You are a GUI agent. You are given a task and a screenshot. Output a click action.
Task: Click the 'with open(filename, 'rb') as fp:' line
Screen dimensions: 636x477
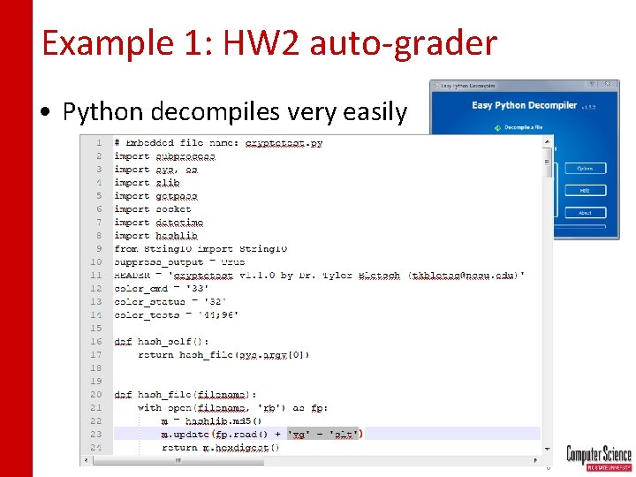(x=233, y=407)
